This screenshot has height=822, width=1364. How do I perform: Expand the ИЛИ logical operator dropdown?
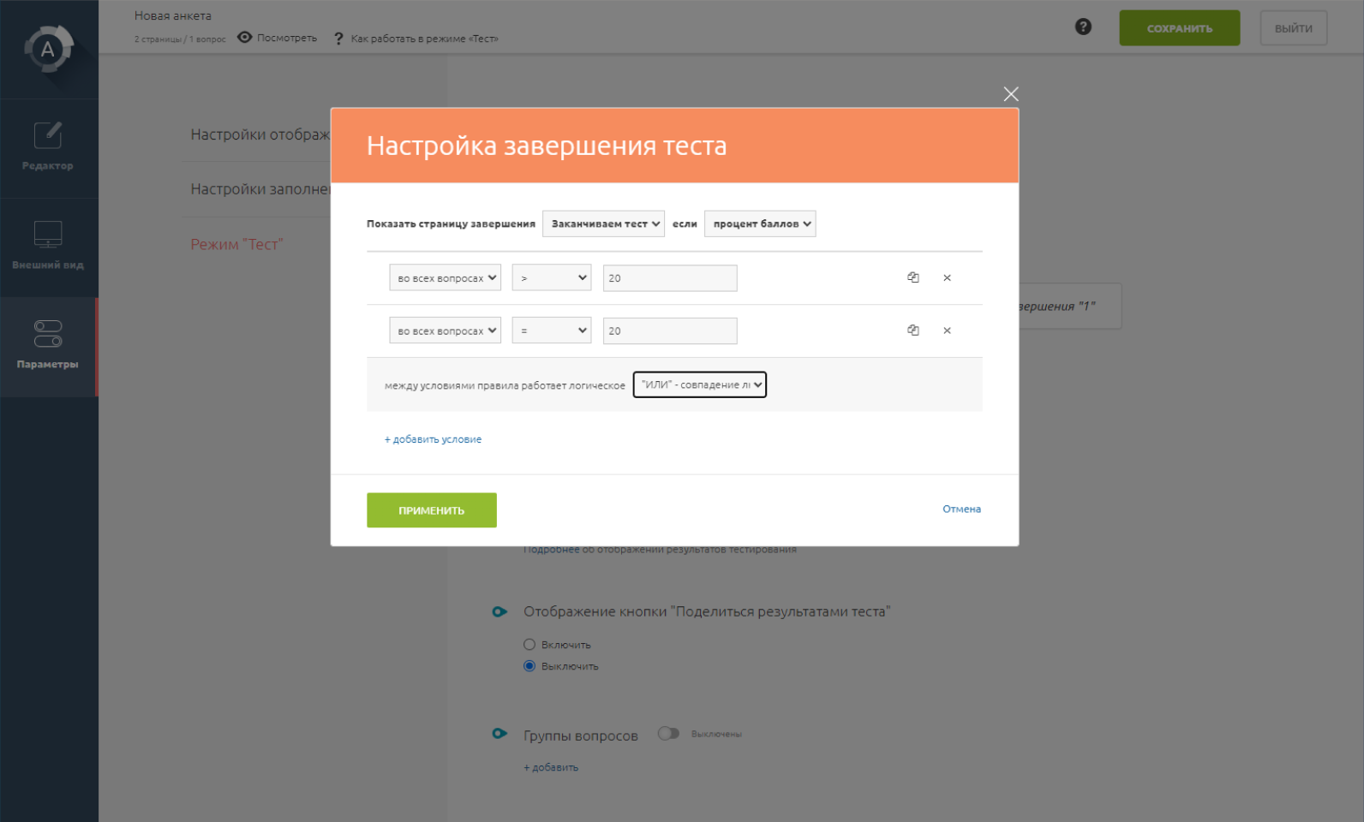(x=699, y=385)
